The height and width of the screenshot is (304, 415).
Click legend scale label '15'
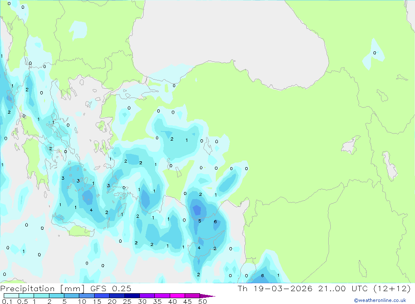click(97, 302)
